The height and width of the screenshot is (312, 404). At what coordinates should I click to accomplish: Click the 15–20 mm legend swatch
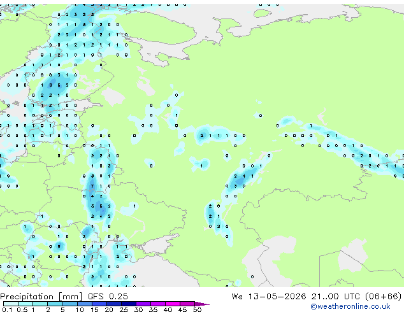99,304
